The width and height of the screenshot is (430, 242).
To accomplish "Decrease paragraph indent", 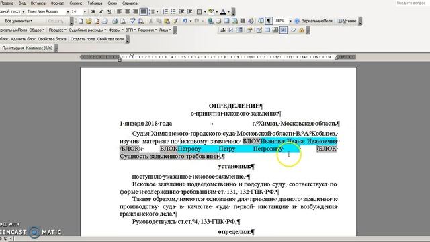I will coord(181,12).
